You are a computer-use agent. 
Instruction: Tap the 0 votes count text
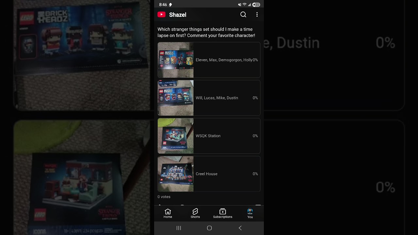164,197
